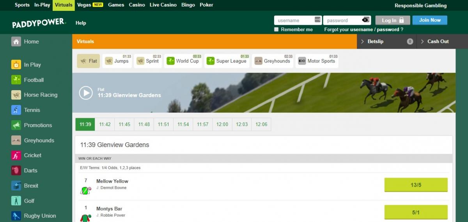The image size is (468, 222).
Task: Focus the password input field
Action: pos(347,20)
